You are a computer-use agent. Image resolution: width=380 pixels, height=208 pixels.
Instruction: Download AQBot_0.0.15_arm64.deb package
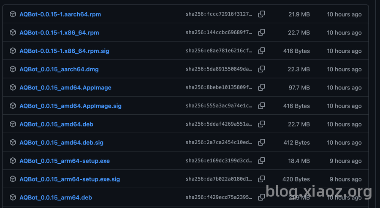[x=56, y=197]
